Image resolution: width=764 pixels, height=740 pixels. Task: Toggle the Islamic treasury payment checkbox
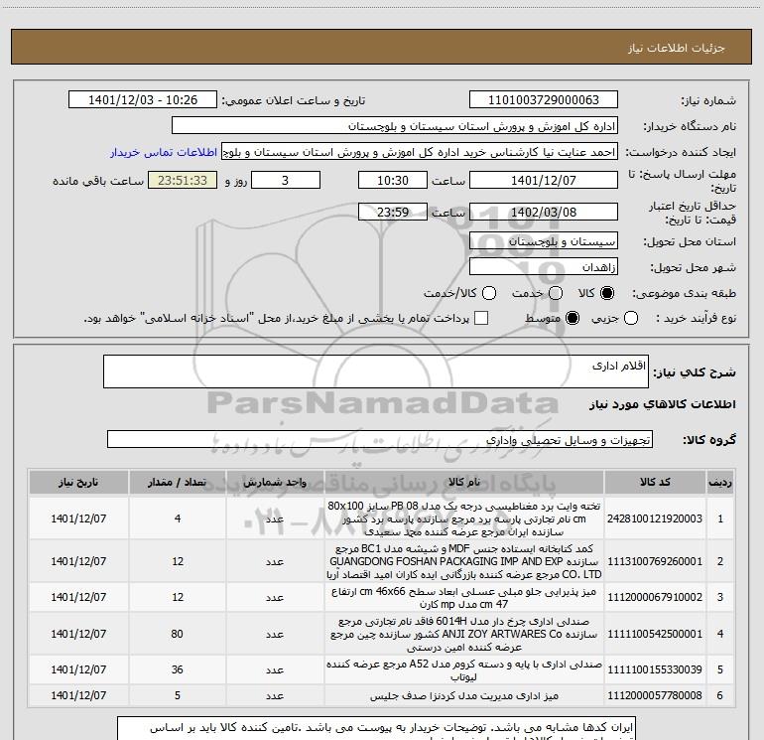[481, 318]
